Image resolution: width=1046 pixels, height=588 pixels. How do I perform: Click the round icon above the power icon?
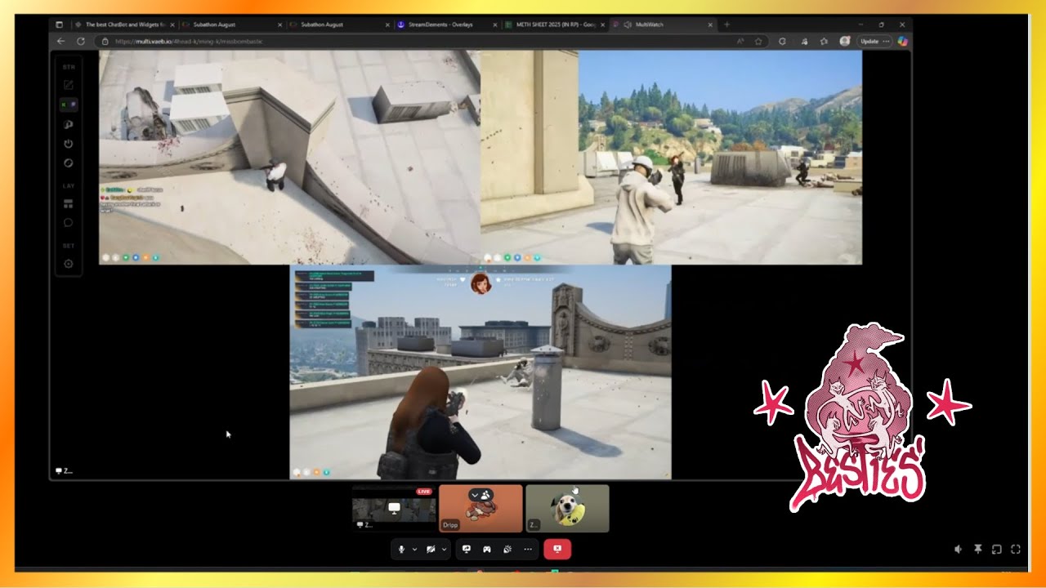click(x=69, y=124)
